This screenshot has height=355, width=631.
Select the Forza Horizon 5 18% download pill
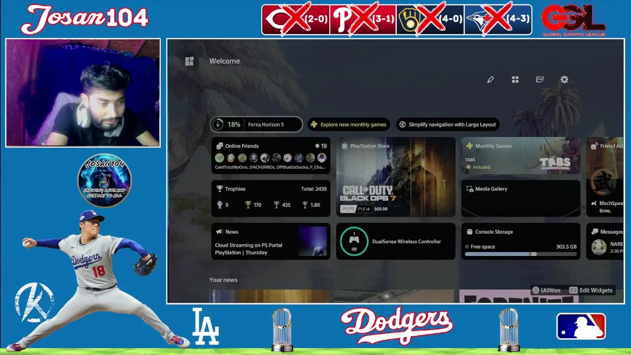point(256,124)
